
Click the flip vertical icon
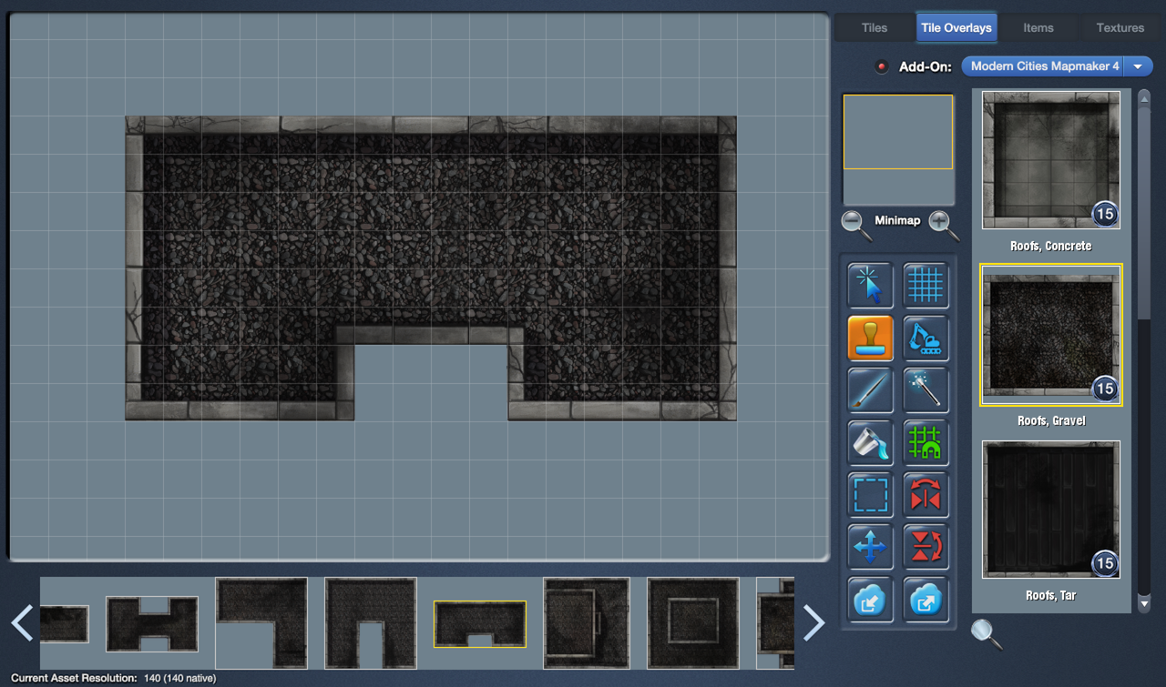(926, 547)
